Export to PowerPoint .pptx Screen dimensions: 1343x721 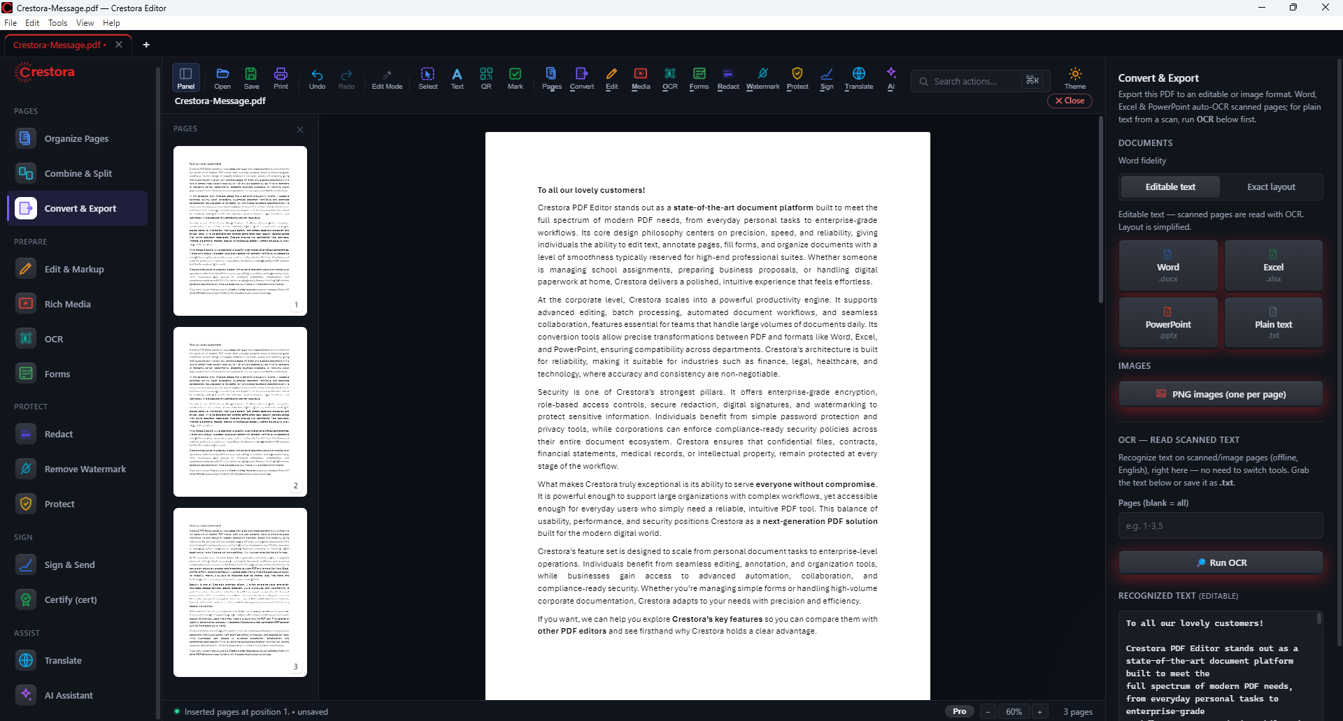(1168, 323)
